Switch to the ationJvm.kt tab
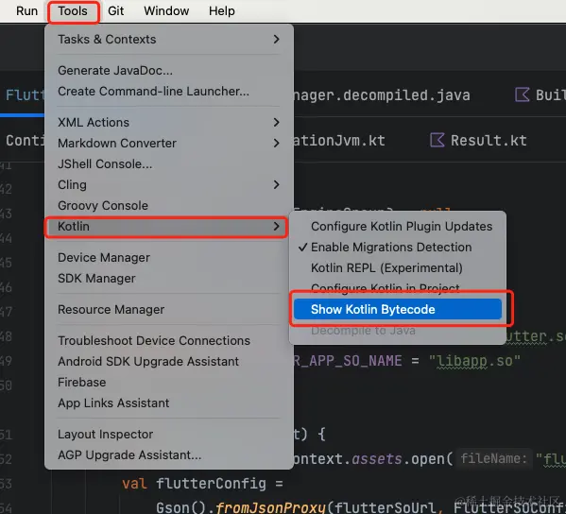This screenshot has width=566, height=514. [339, 141]
